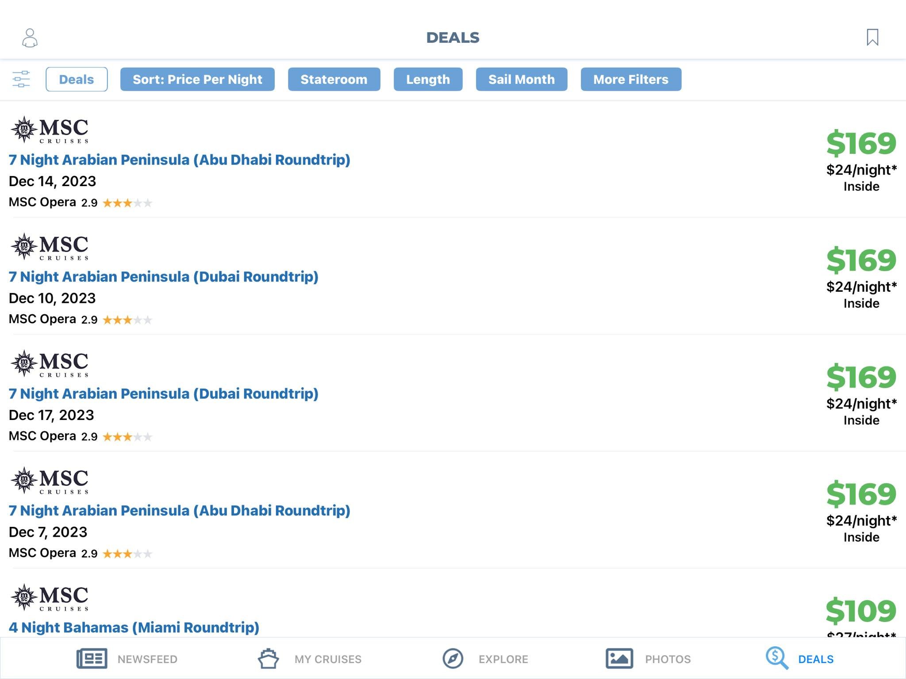Open Dubai Roundtrip cruise Dec 17
The height and width of the screenshot is (679, 906).
tap(164, 393)
